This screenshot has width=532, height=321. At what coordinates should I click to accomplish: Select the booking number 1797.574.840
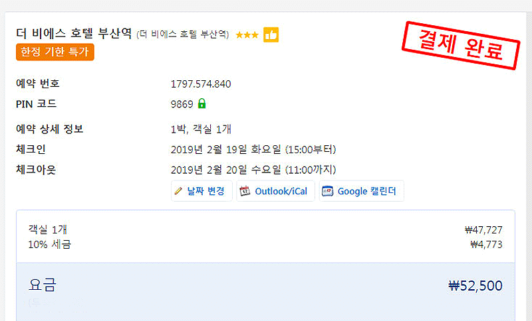coord(201,84)
